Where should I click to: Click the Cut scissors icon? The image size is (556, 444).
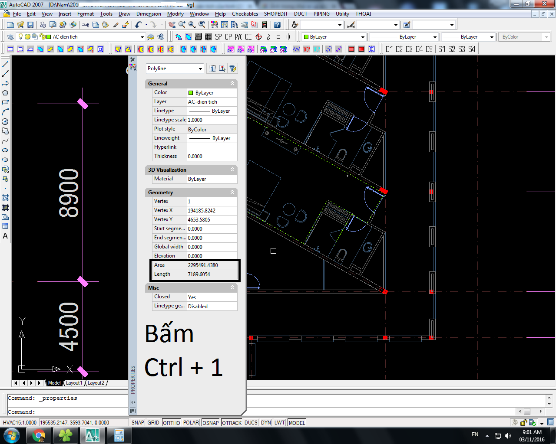tap(86, 25)
